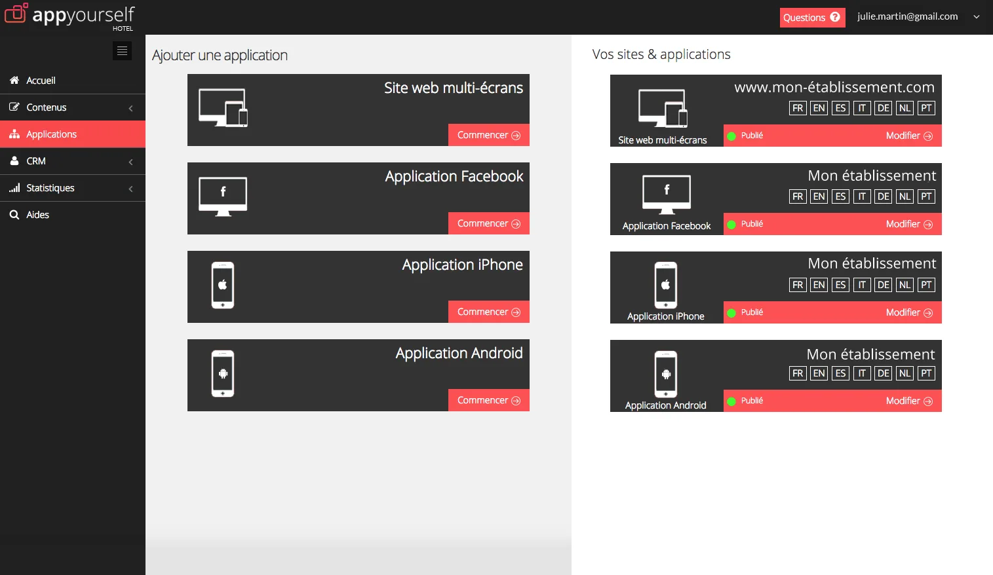
Task: Select Applications in the sidebar
Action: [x=73, y=134]
